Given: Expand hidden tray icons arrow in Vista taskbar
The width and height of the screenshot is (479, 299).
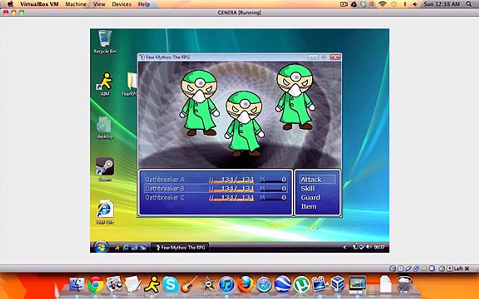Looking at the screenshot, I should tap(345, 247).
